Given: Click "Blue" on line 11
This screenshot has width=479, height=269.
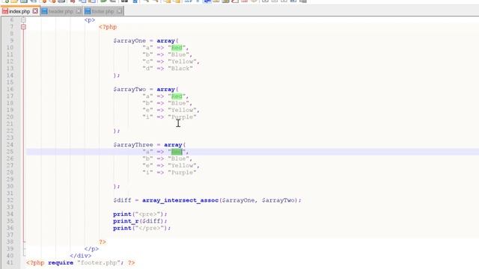Looking at the screenshot, I should tap(178, 55).
